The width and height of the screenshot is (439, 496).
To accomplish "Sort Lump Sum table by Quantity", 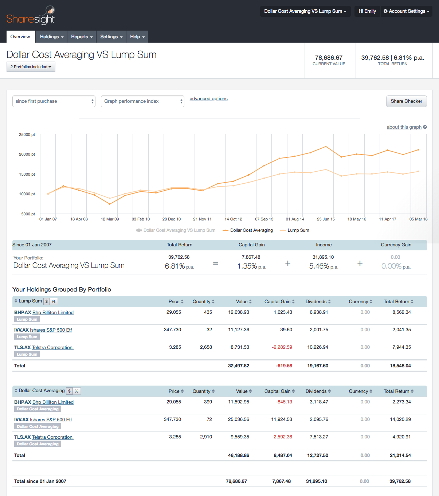I will 203,301.
